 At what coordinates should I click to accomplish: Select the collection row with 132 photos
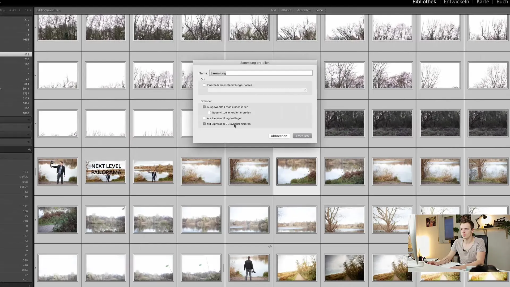[16, 192]
